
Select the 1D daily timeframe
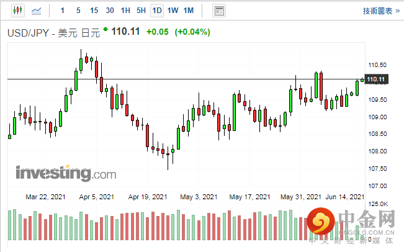[x=157, y=11]
